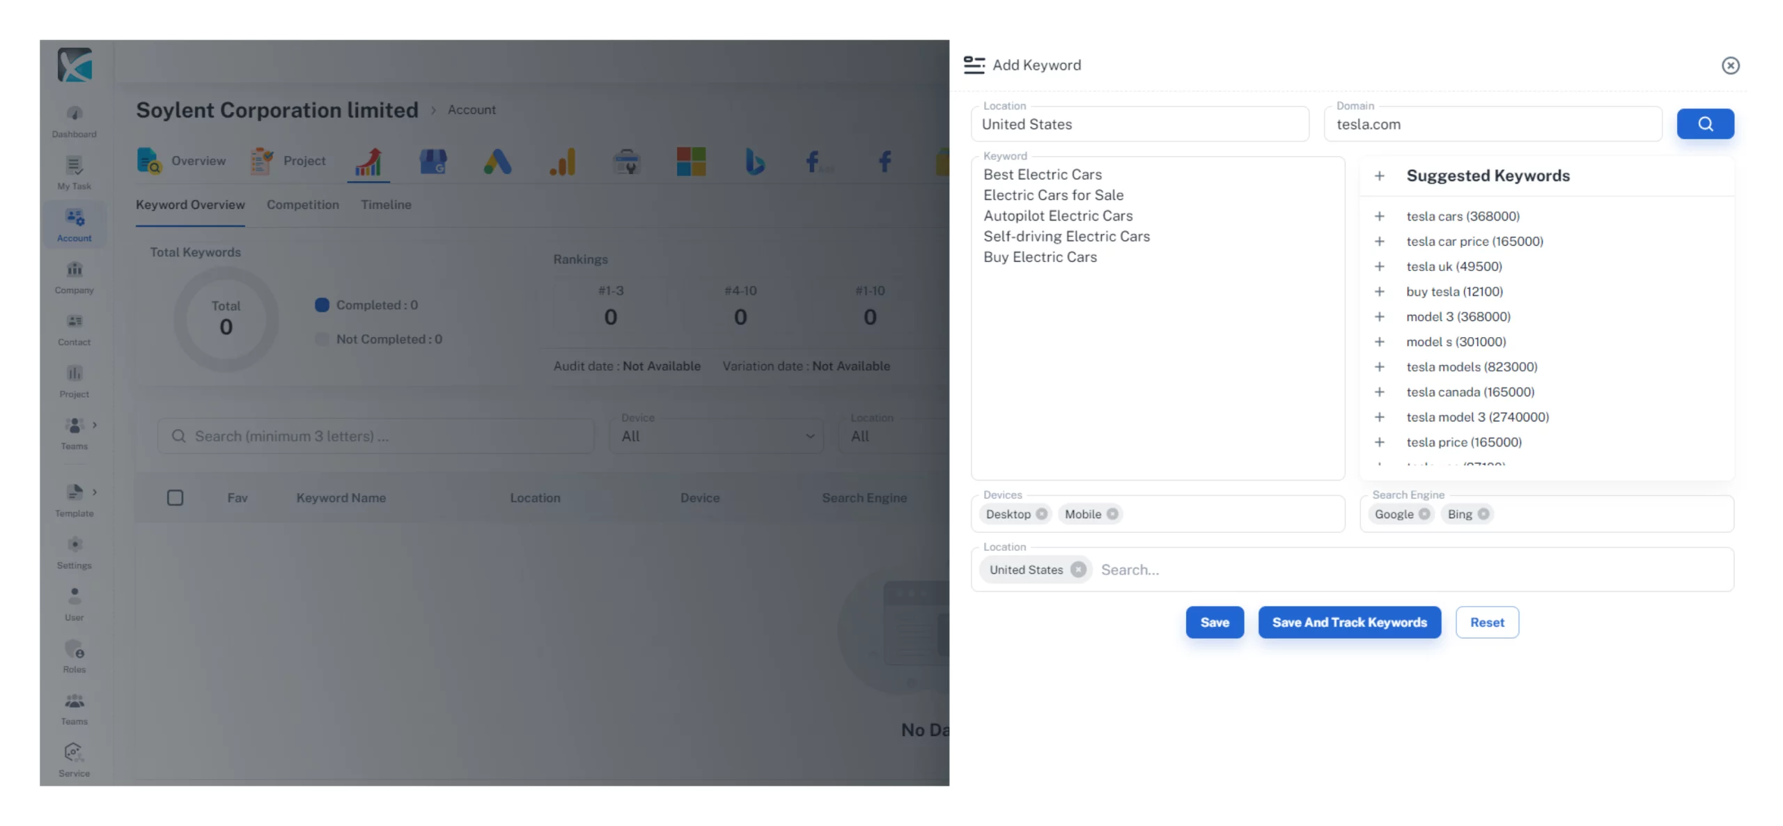
Task: Switch to the Keyword Overview tab
Action: [x=190, y=205]
